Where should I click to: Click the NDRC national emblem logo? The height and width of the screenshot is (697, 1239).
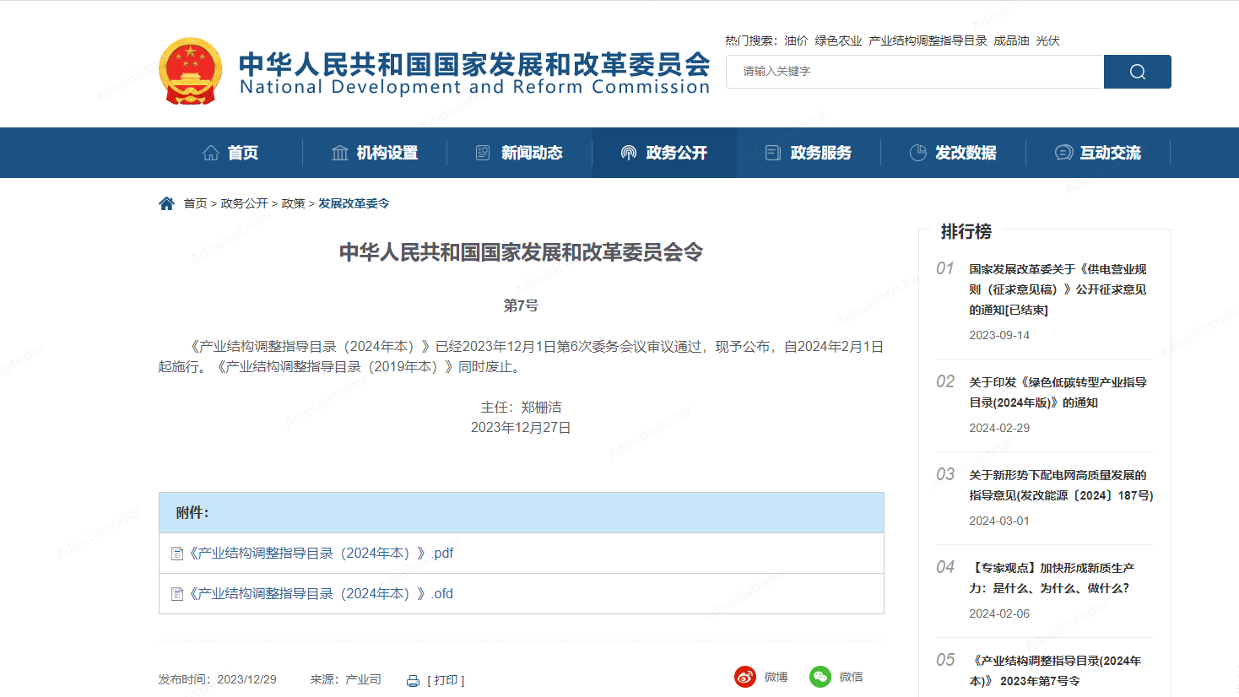click(191, 71)
